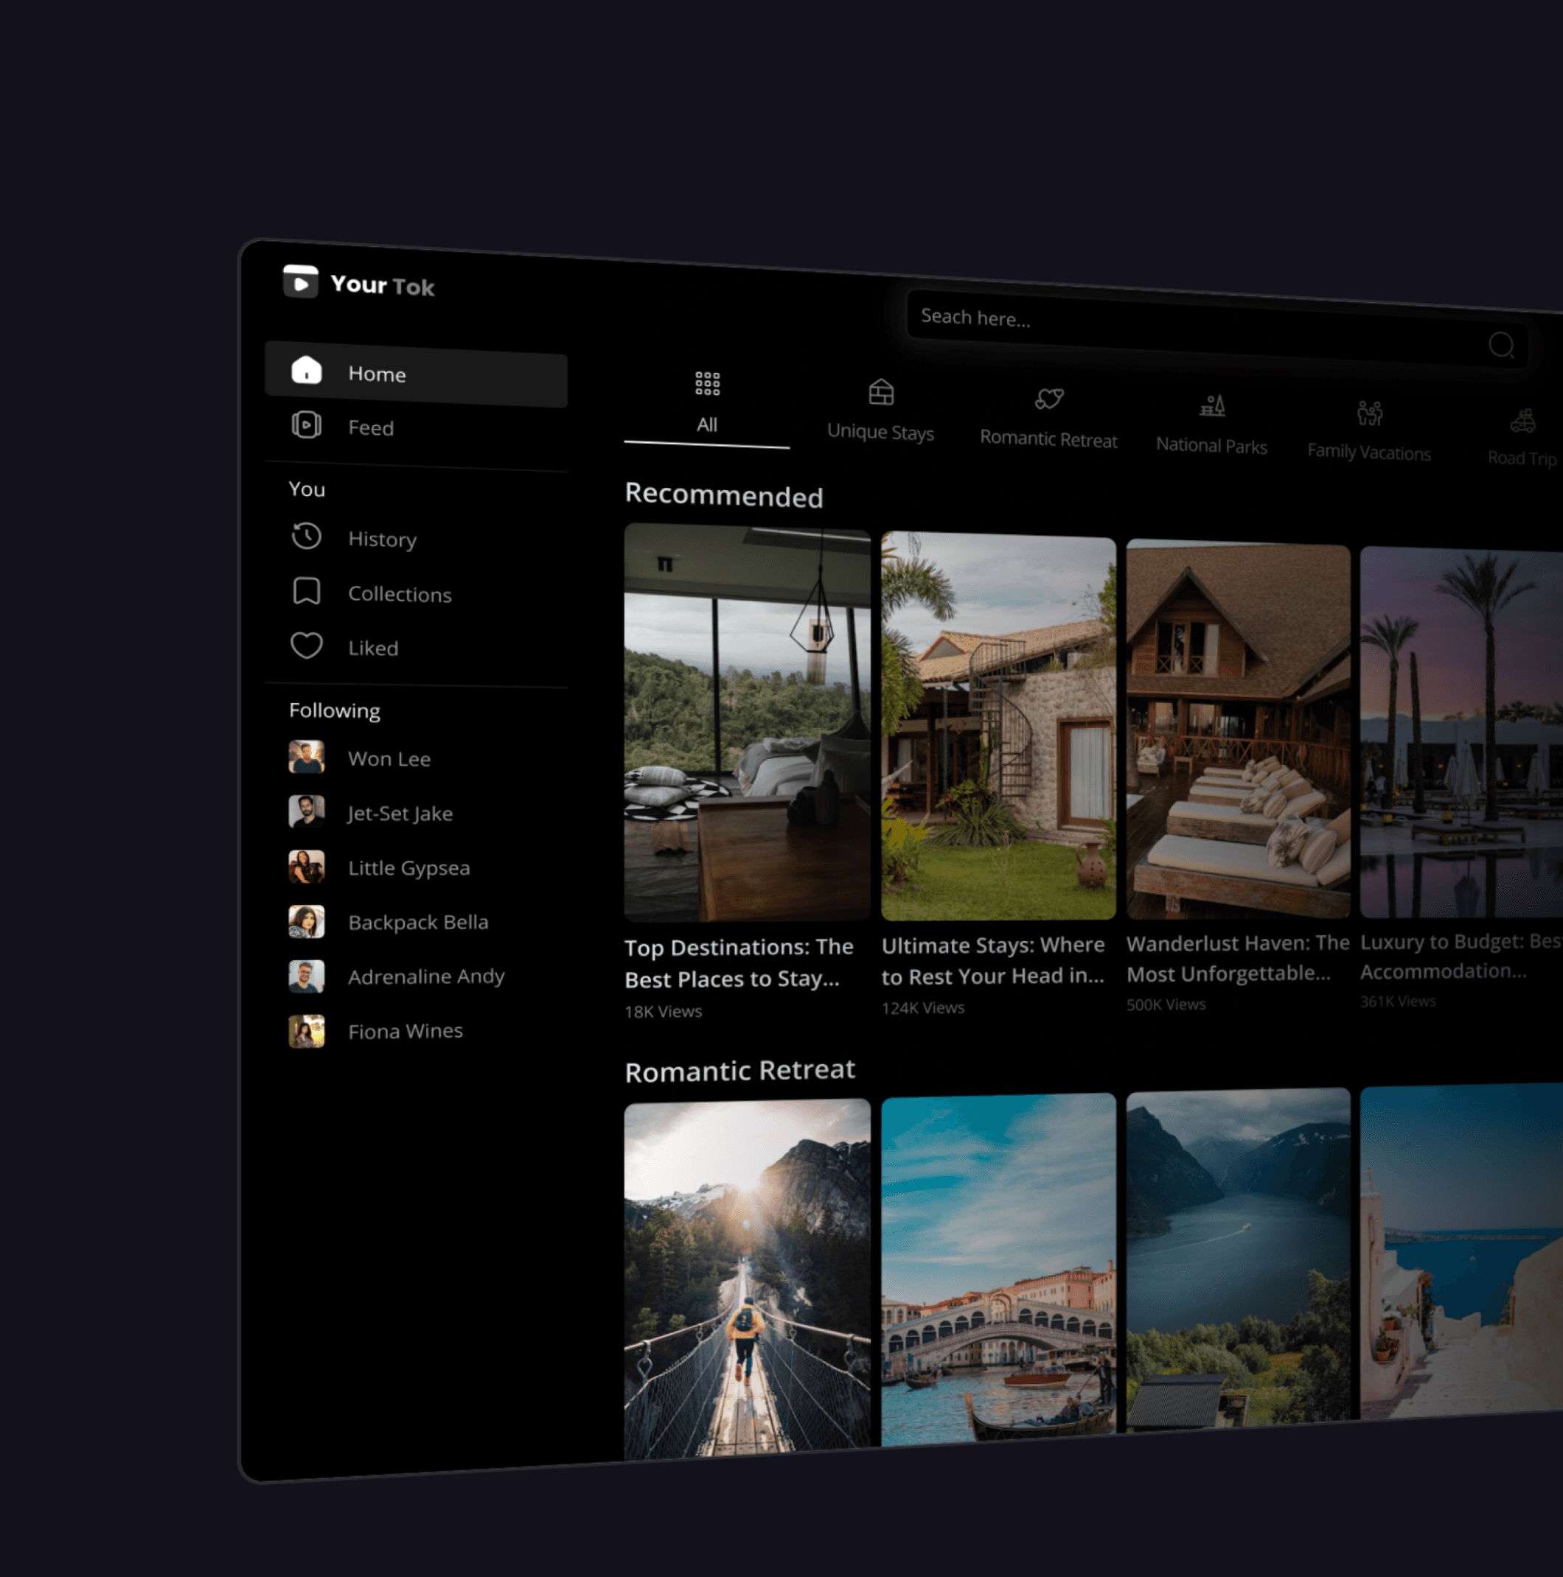
Task: Click the Feed video icon
Action: (x=306, y=424)
